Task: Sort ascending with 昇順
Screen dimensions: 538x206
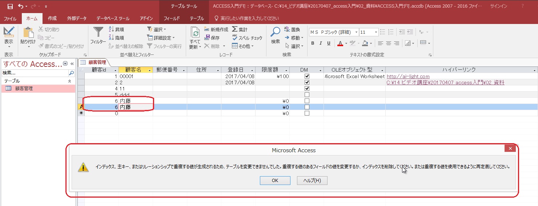Action: coord(116,29)
